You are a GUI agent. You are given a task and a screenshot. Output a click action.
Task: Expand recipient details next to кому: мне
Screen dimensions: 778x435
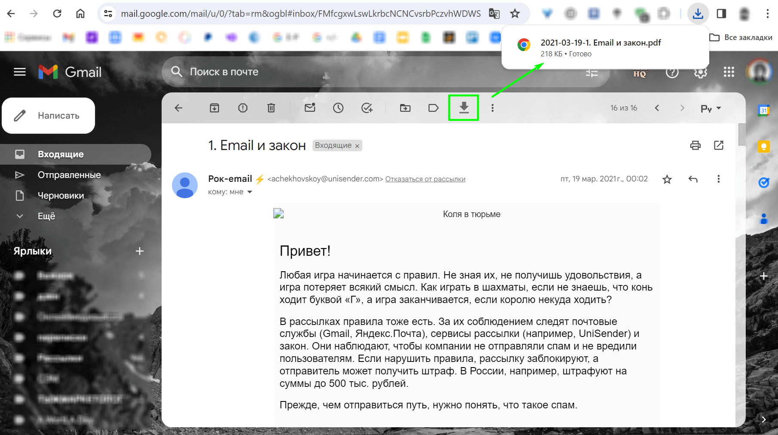(x=250, y=192)
